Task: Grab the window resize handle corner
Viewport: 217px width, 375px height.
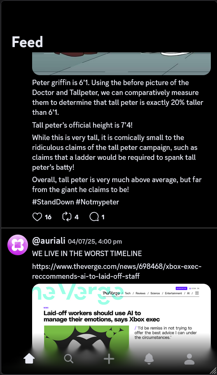Action: 212,370
